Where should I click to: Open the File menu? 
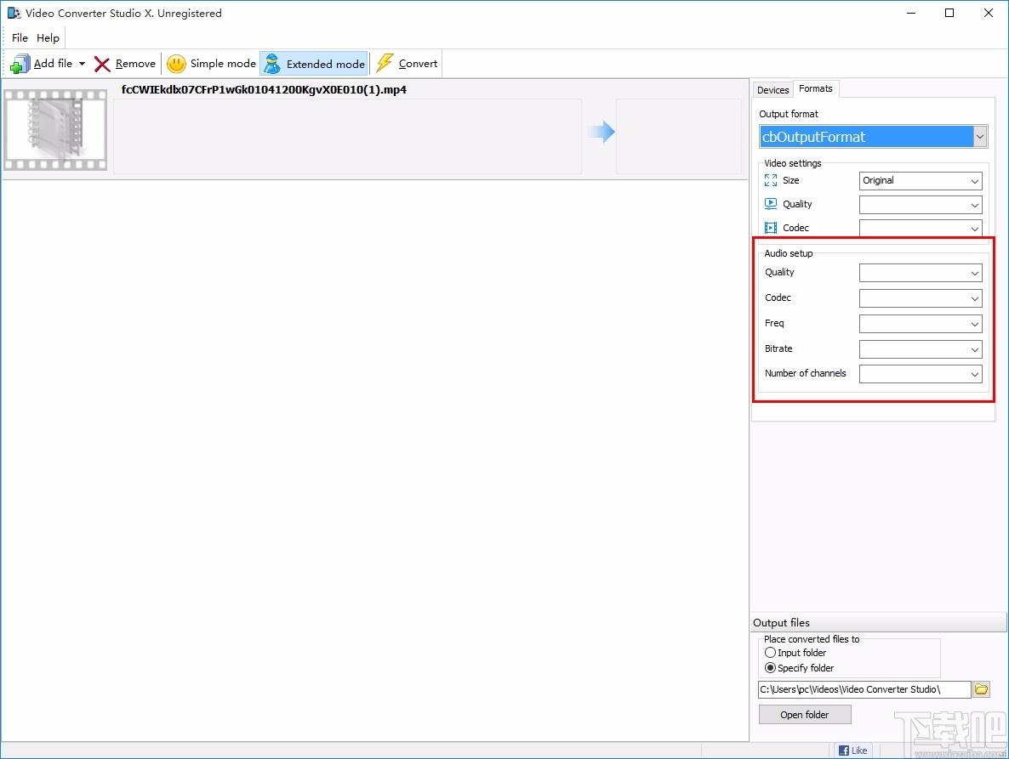tap(20, 38)
